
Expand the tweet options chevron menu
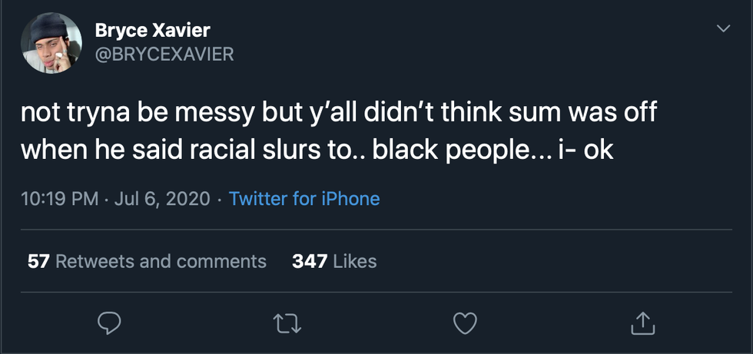(x=723, y=29)
